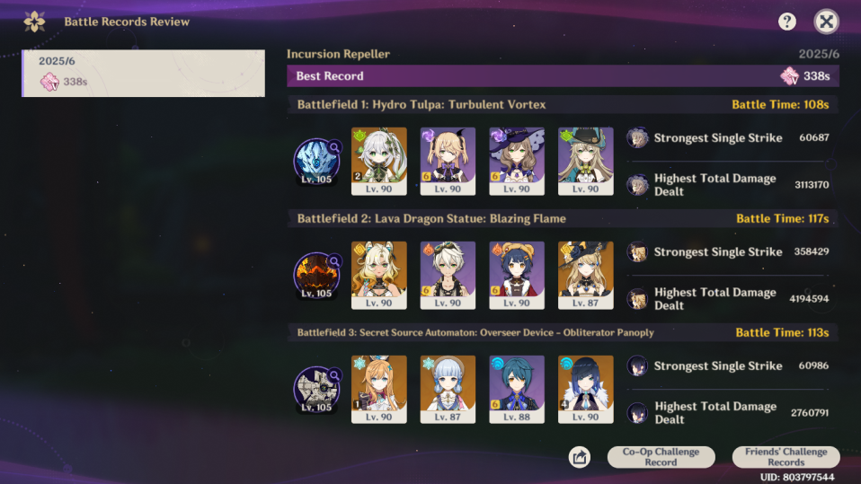Click the flower emblem beside Battle Records Review
The width and height of the screenshot is (861, 484).
[x=34, y=22]
